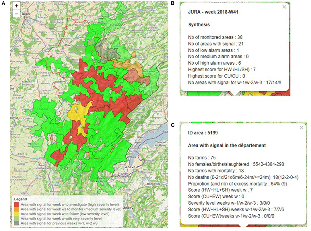Click the 'Highest score for CU/CU : 0' line

(216, 76)
